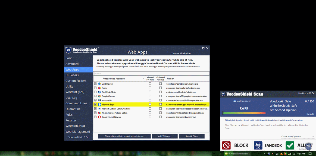Click the floating VoodooShield ON shield widget
Viewport: 316px width, 156px height.
pos(308,146)
